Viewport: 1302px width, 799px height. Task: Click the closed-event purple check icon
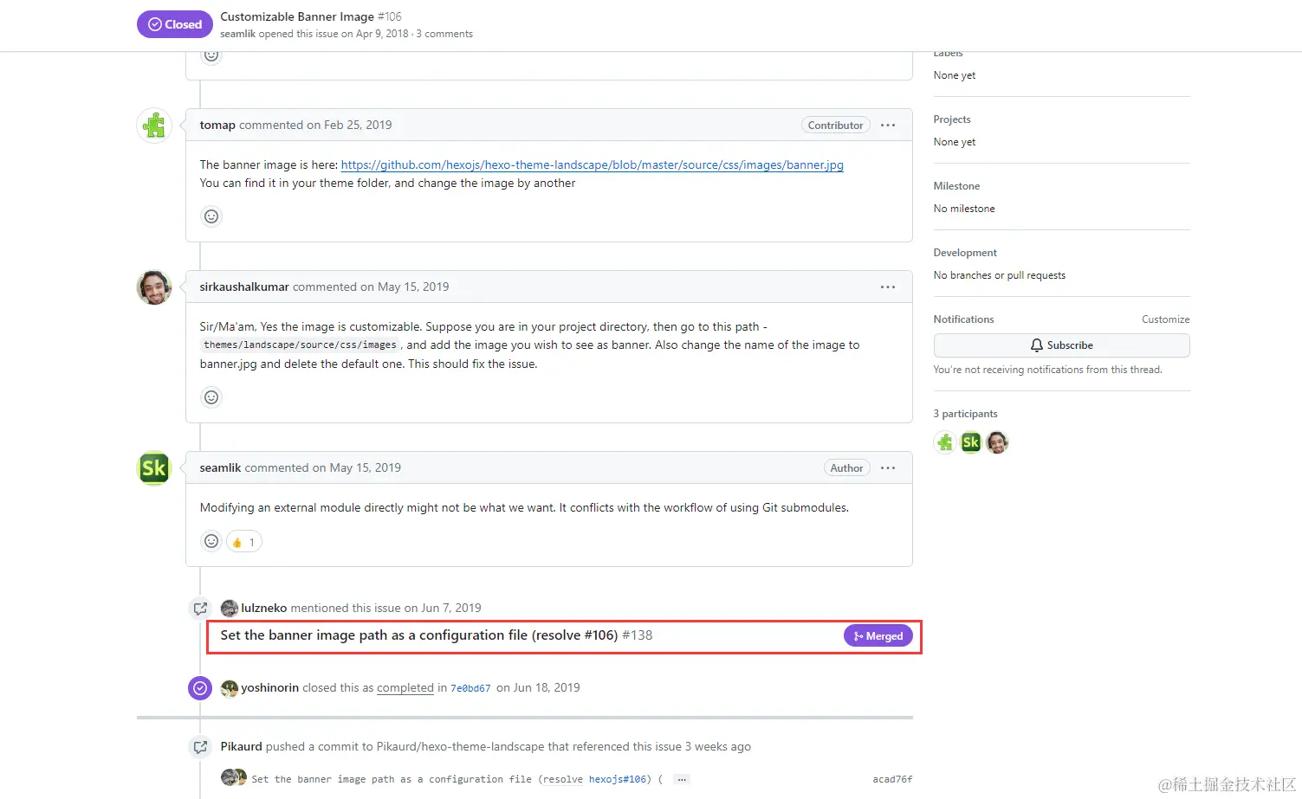200,688
